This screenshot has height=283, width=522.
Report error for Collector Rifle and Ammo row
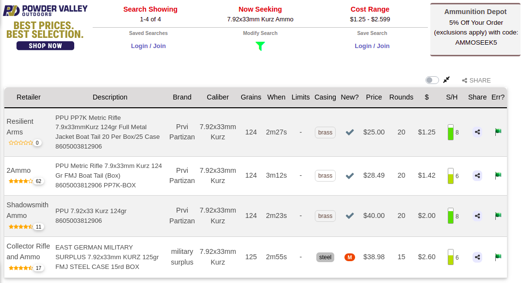pos(498,257)
